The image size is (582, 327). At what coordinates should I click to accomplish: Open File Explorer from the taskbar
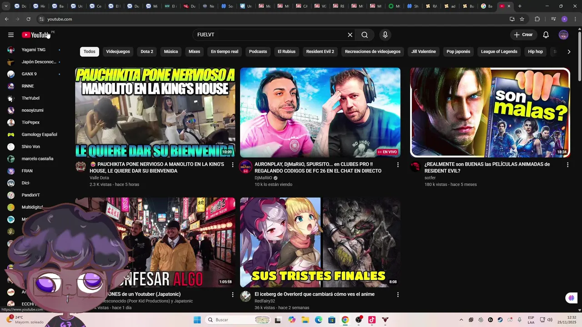point(305,320)
